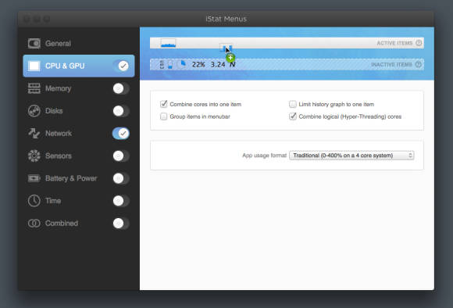
Task: Click the INACTIVE ITEMS label
Action: tap(391, 64)
